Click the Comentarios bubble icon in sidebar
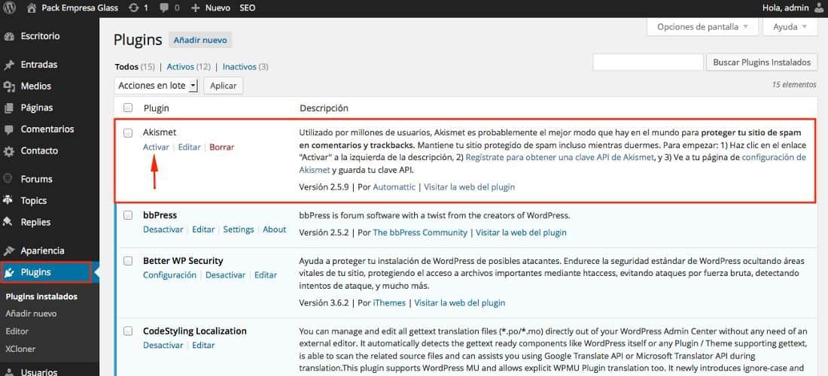The width and height of the screenshot is (828, 376). pyautogui.click(x=8, y=129)
